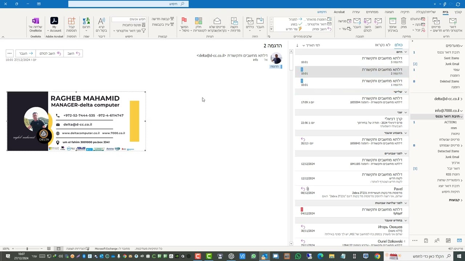
Task: Switch to Calendar in the bottom navigation
Action: coord(448,240)
